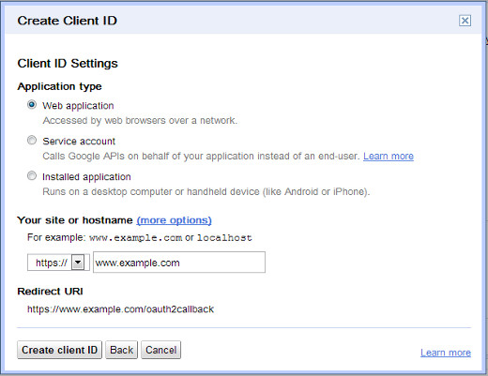This screenshot has width=488, height=376.
Task: Open the (more options) link
Action: point(175,220)
